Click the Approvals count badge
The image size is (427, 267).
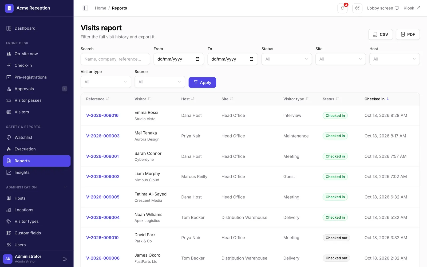65,89
